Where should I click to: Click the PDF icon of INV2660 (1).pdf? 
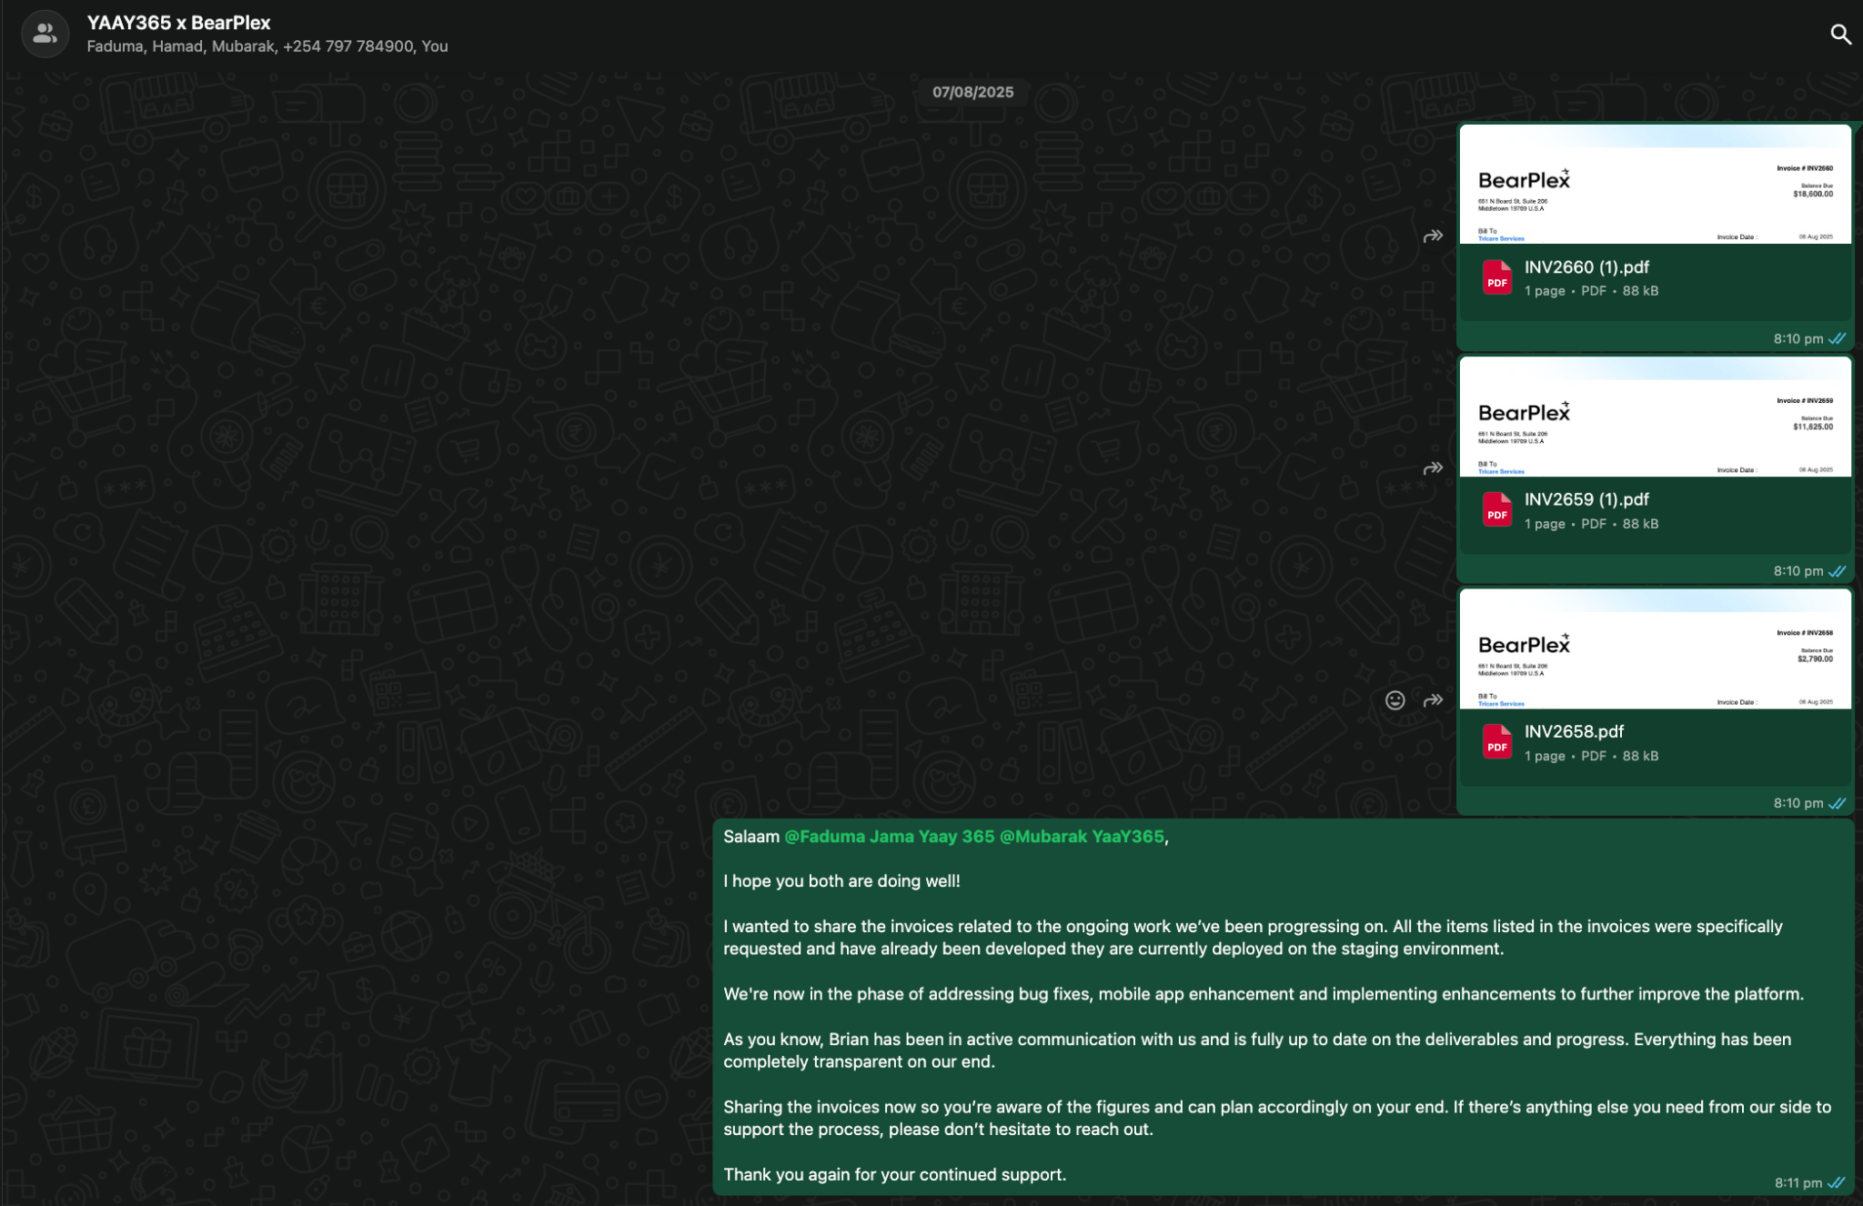pos(1496,277)
